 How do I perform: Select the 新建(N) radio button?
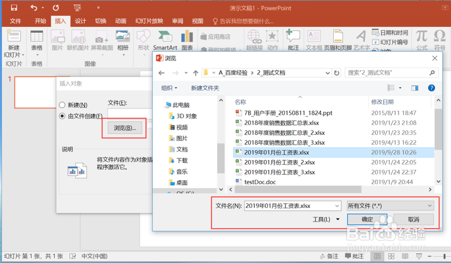tap(62, 105)
